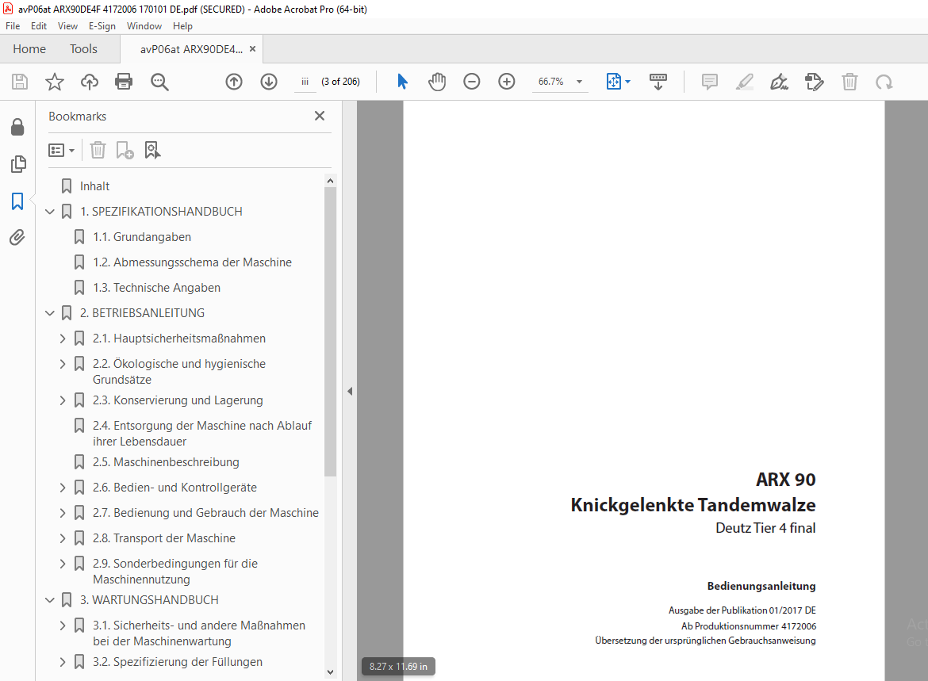
Task: Open the zoom level dropdown
Action: (x=580, y=82)
